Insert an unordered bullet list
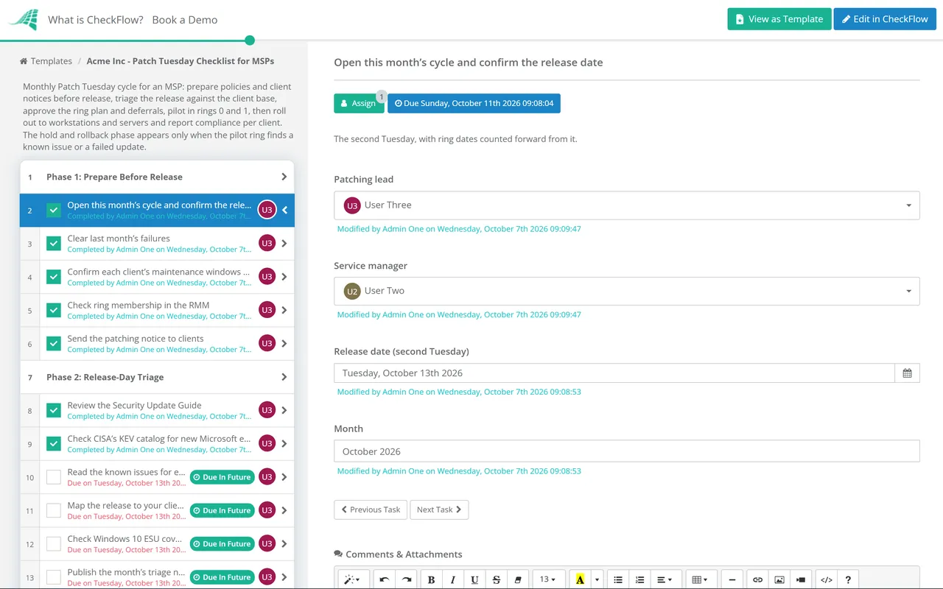Image resolution: width=943 pixels, height=589 pixels. click(x=618, y=579)
